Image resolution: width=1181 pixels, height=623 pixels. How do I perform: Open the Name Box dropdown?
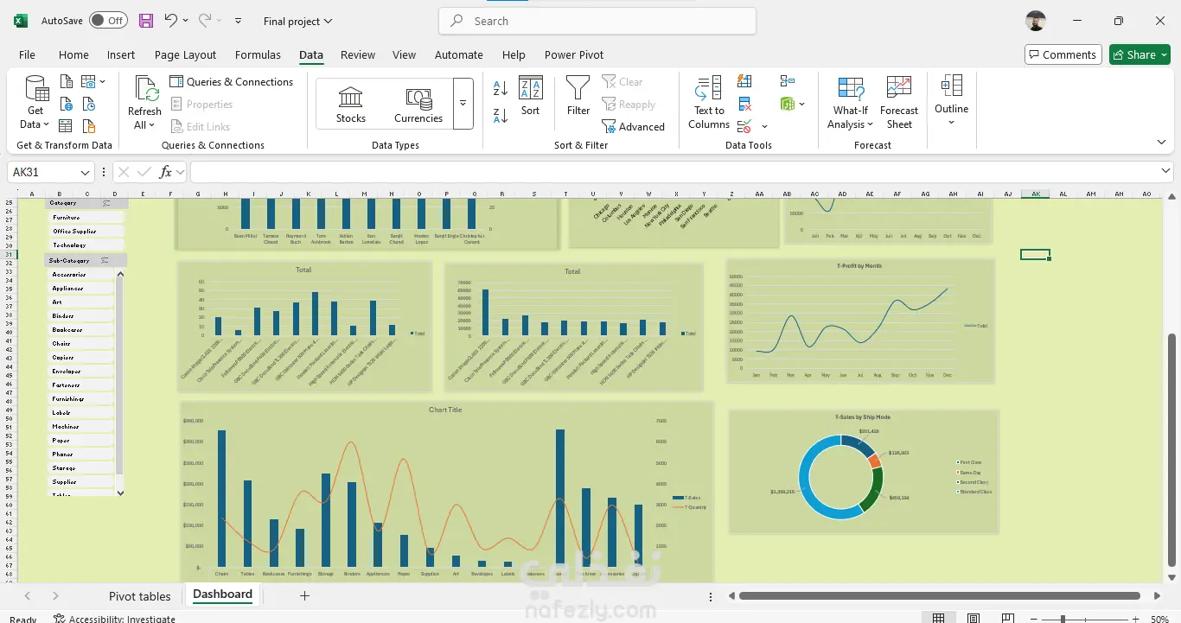tap(85, 172)
